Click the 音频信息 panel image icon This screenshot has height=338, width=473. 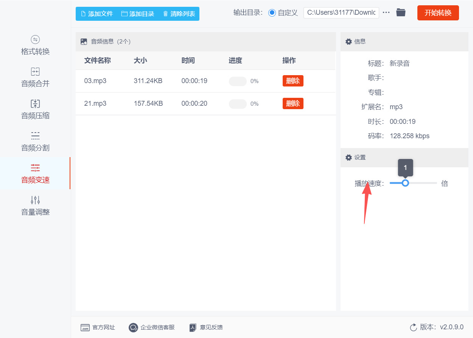pyautogui.click(x=84, y=42)
